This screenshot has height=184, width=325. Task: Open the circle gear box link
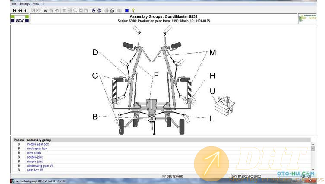tap(37, 149)
